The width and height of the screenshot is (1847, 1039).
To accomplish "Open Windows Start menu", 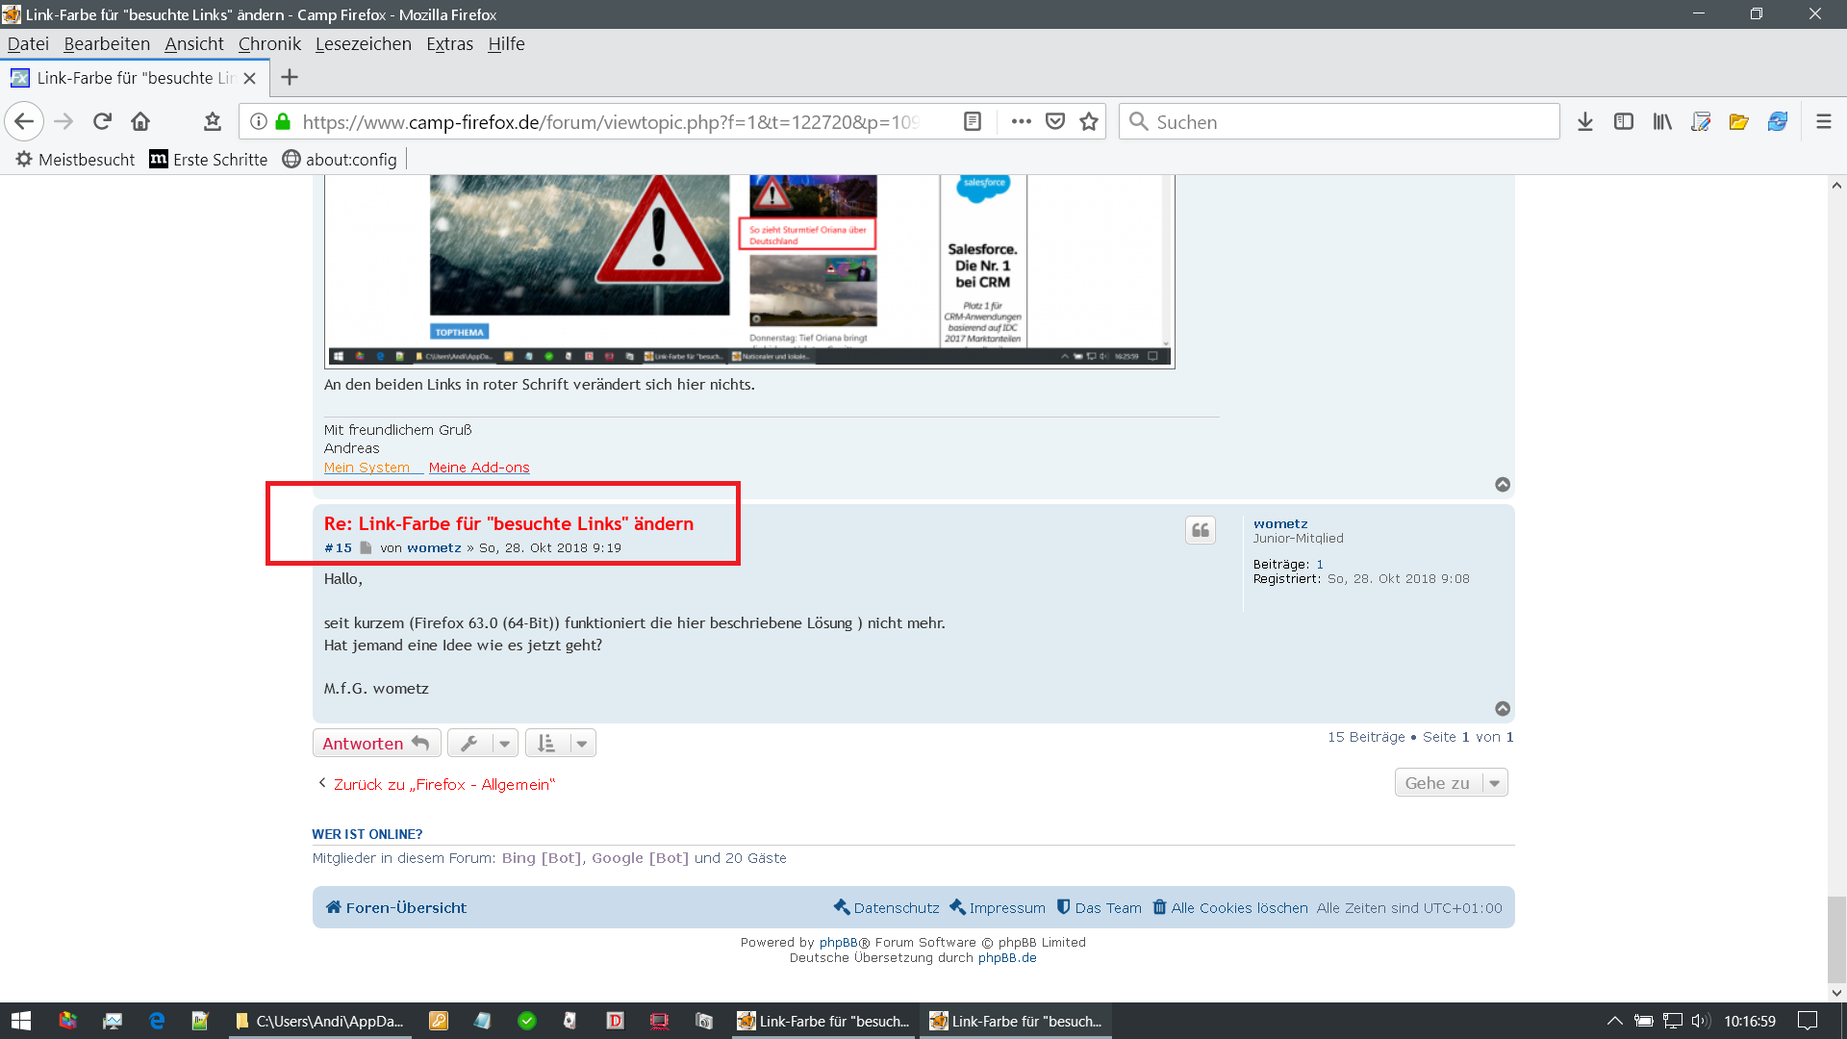I will (x=21, y=1021).
